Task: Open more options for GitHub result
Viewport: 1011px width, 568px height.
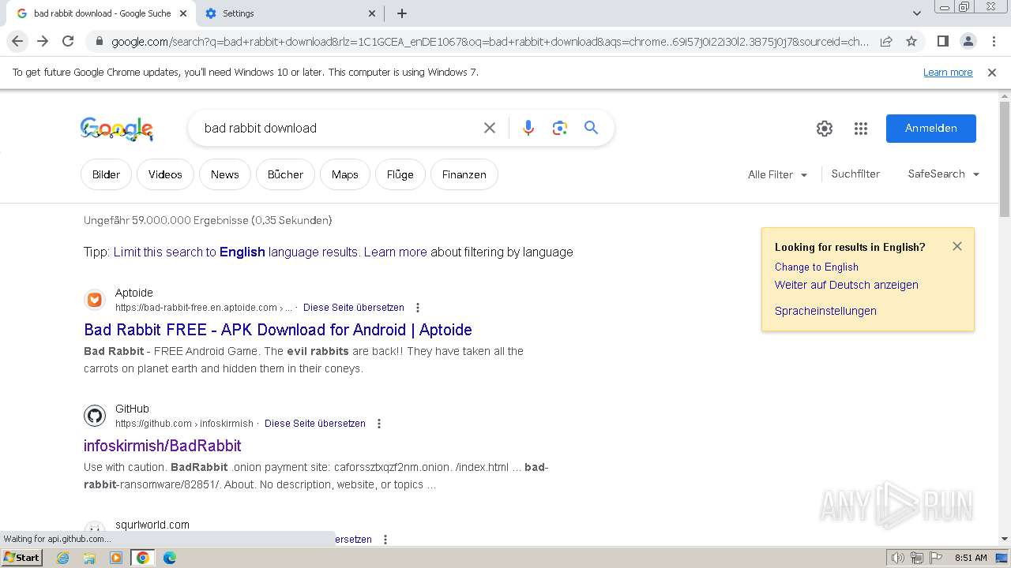Action: pos(379,424)
